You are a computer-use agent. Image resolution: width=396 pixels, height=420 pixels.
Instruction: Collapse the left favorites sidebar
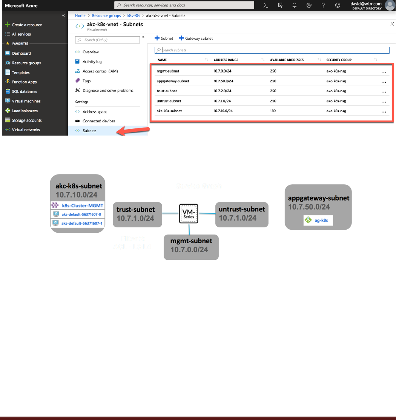click(x=63, y=15)
